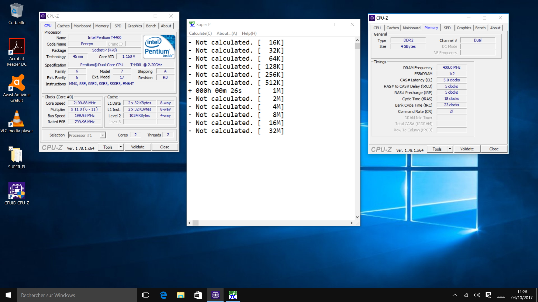This screenshot has width=538, height=302.
Task: Open volume control tray icon
Action: click(x=477, y=295)
